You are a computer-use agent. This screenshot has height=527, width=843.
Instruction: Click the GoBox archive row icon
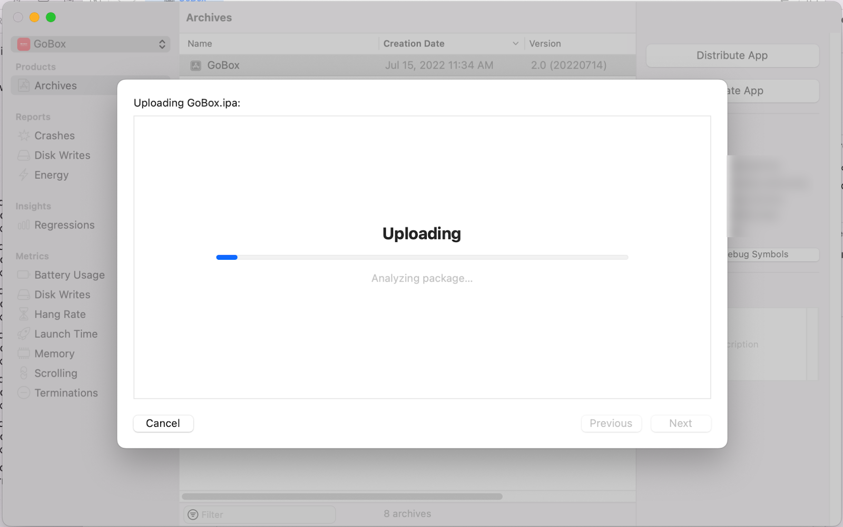pyautogui.click(x=196, y=65)
